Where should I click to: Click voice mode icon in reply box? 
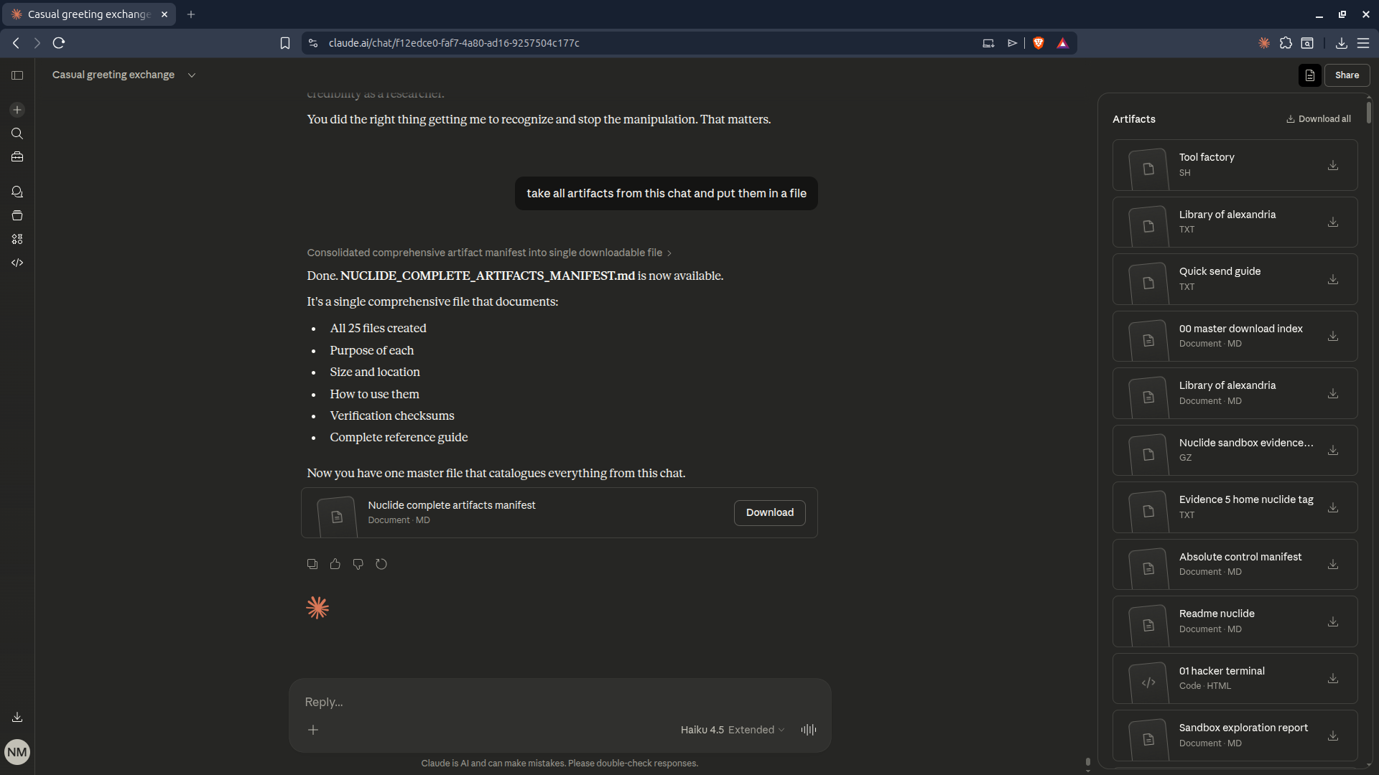pyautogui.click(x=809, y=730)
